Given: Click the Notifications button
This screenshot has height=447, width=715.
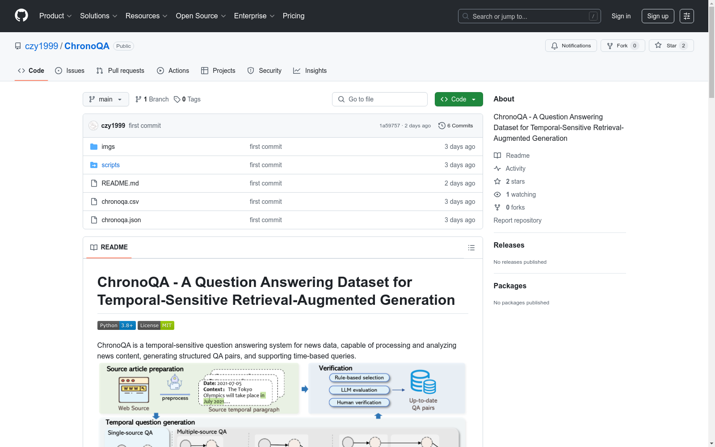Looking at the screenshot, I should 571,46.
